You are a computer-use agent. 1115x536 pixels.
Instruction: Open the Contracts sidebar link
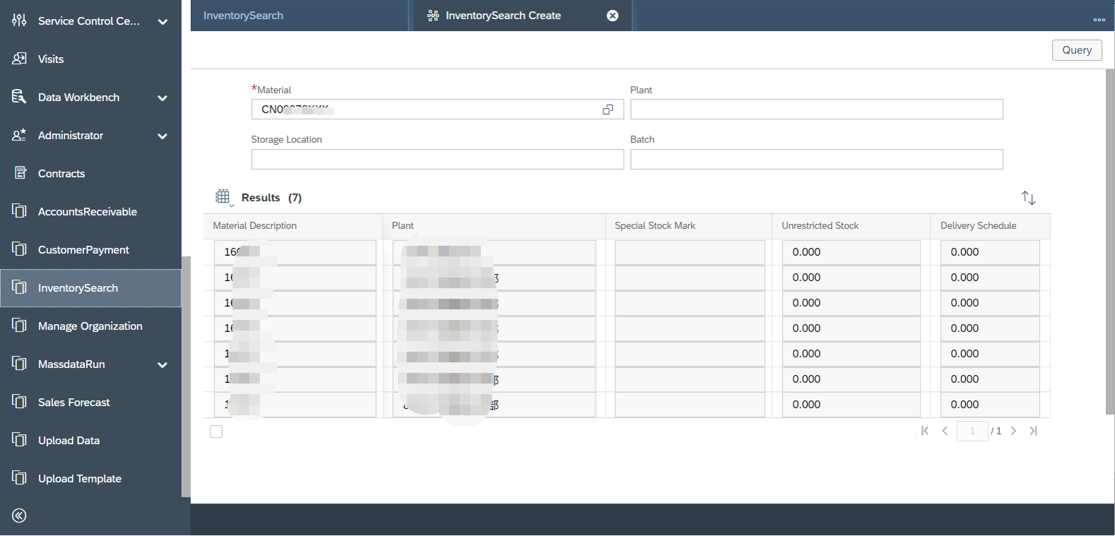click(x=61, y=174)
